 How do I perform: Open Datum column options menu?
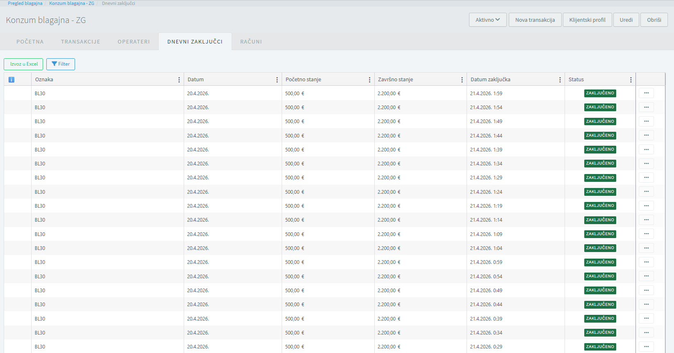click(277, 80)
